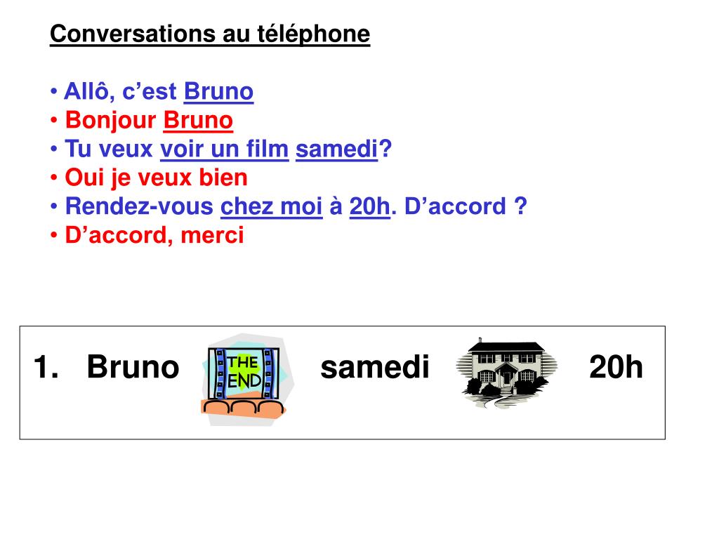Click the text 'Rendez-vous' in the dialogue
Image resolution: width=719 pixels, height=539 pixels.
pos(140,206)
